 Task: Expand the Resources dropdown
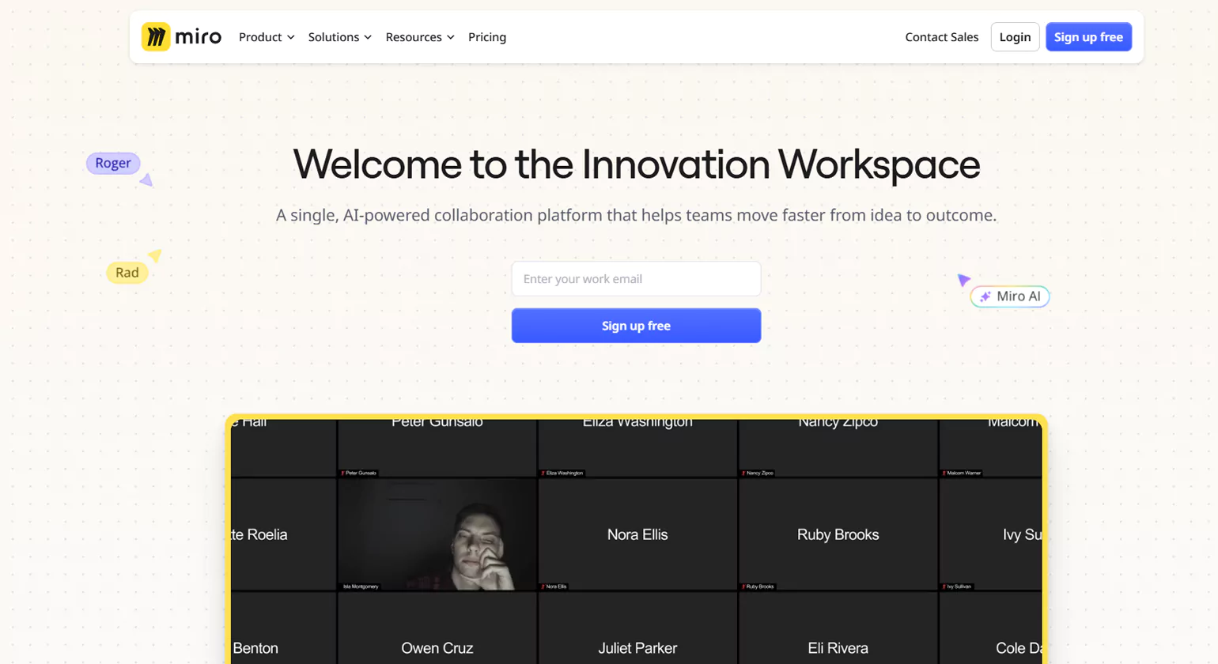click(x=419, y=37)
